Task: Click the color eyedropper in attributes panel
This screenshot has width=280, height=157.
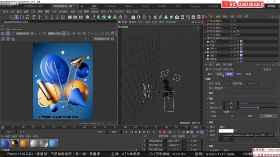Action: click(x=236, y=131)
